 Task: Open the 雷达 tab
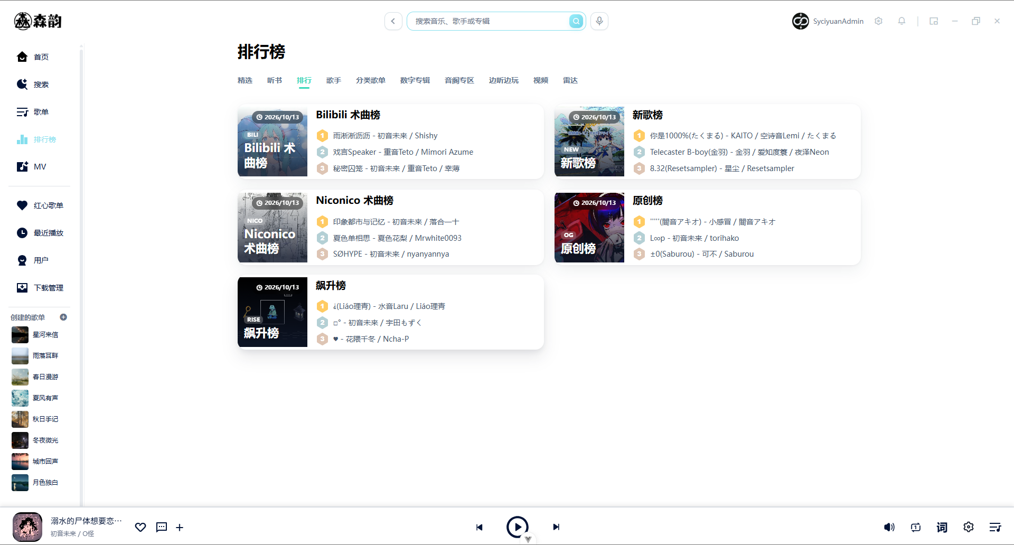tap(570, 80)
